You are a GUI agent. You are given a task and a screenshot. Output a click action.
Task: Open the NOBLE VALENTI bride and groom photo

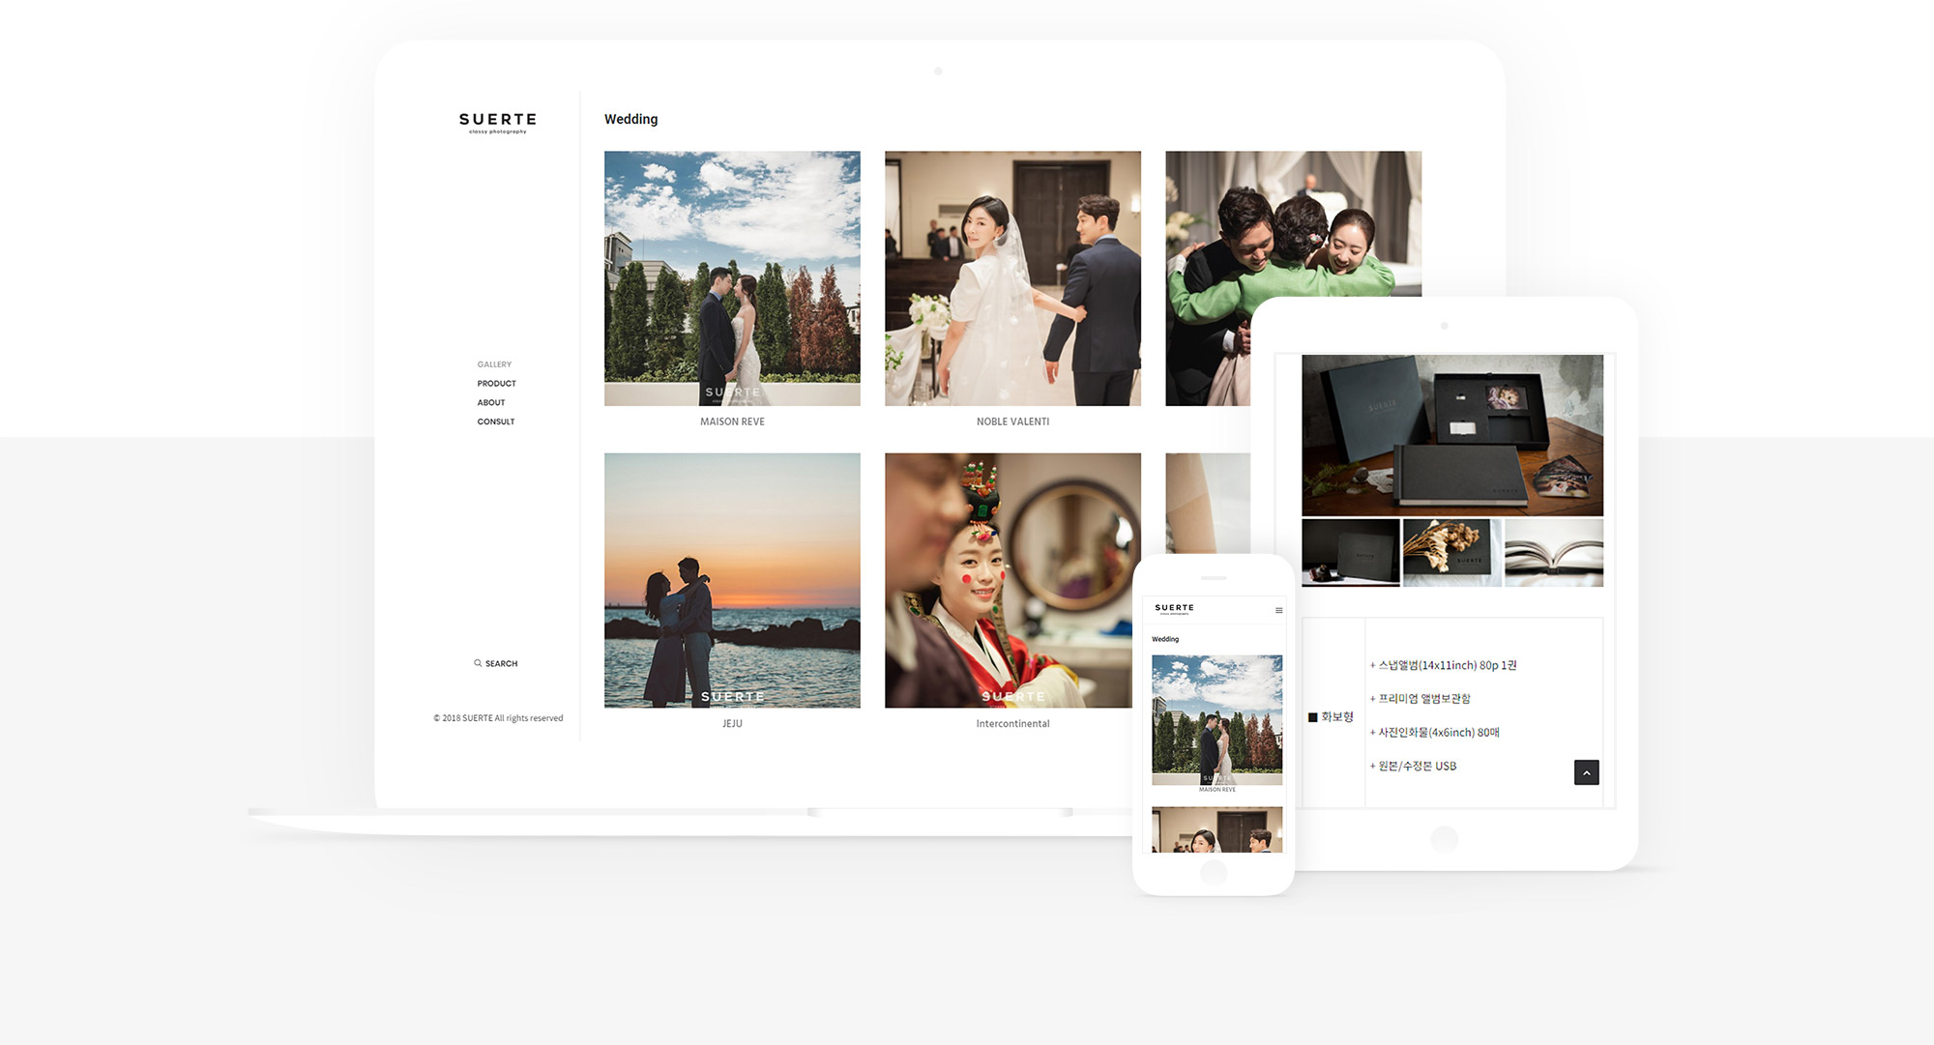coord(1012,277)
